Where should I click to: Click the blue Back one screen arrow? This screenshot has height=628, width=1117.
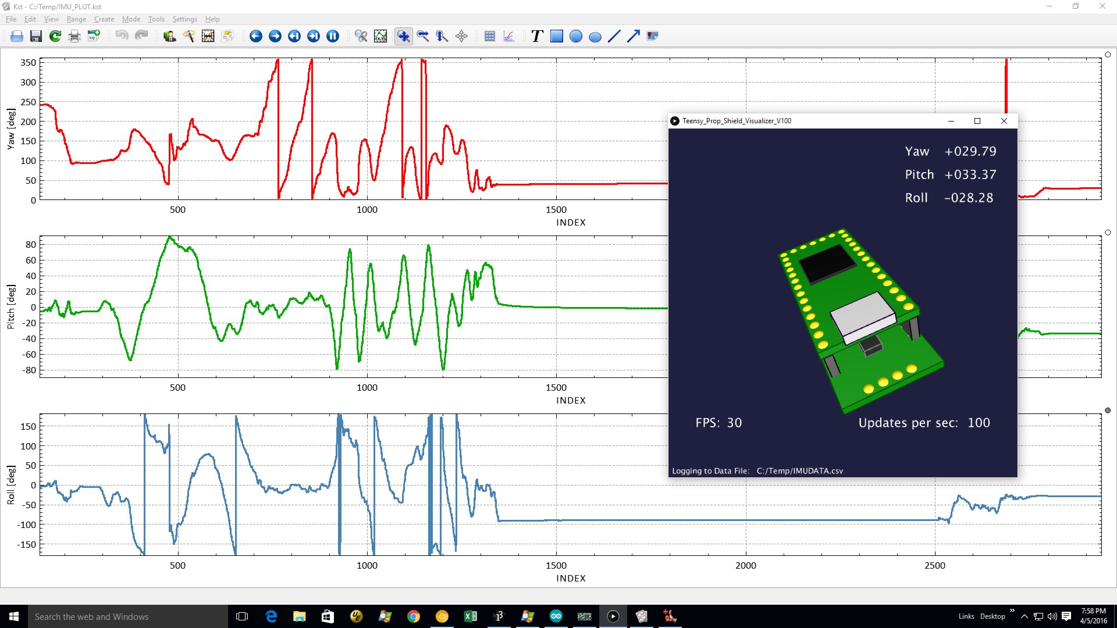(256, 36)
